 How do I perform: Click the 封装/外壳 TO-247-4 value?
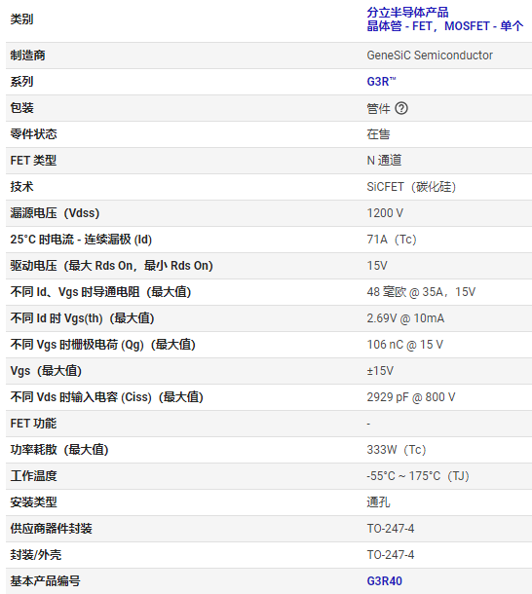391,555
